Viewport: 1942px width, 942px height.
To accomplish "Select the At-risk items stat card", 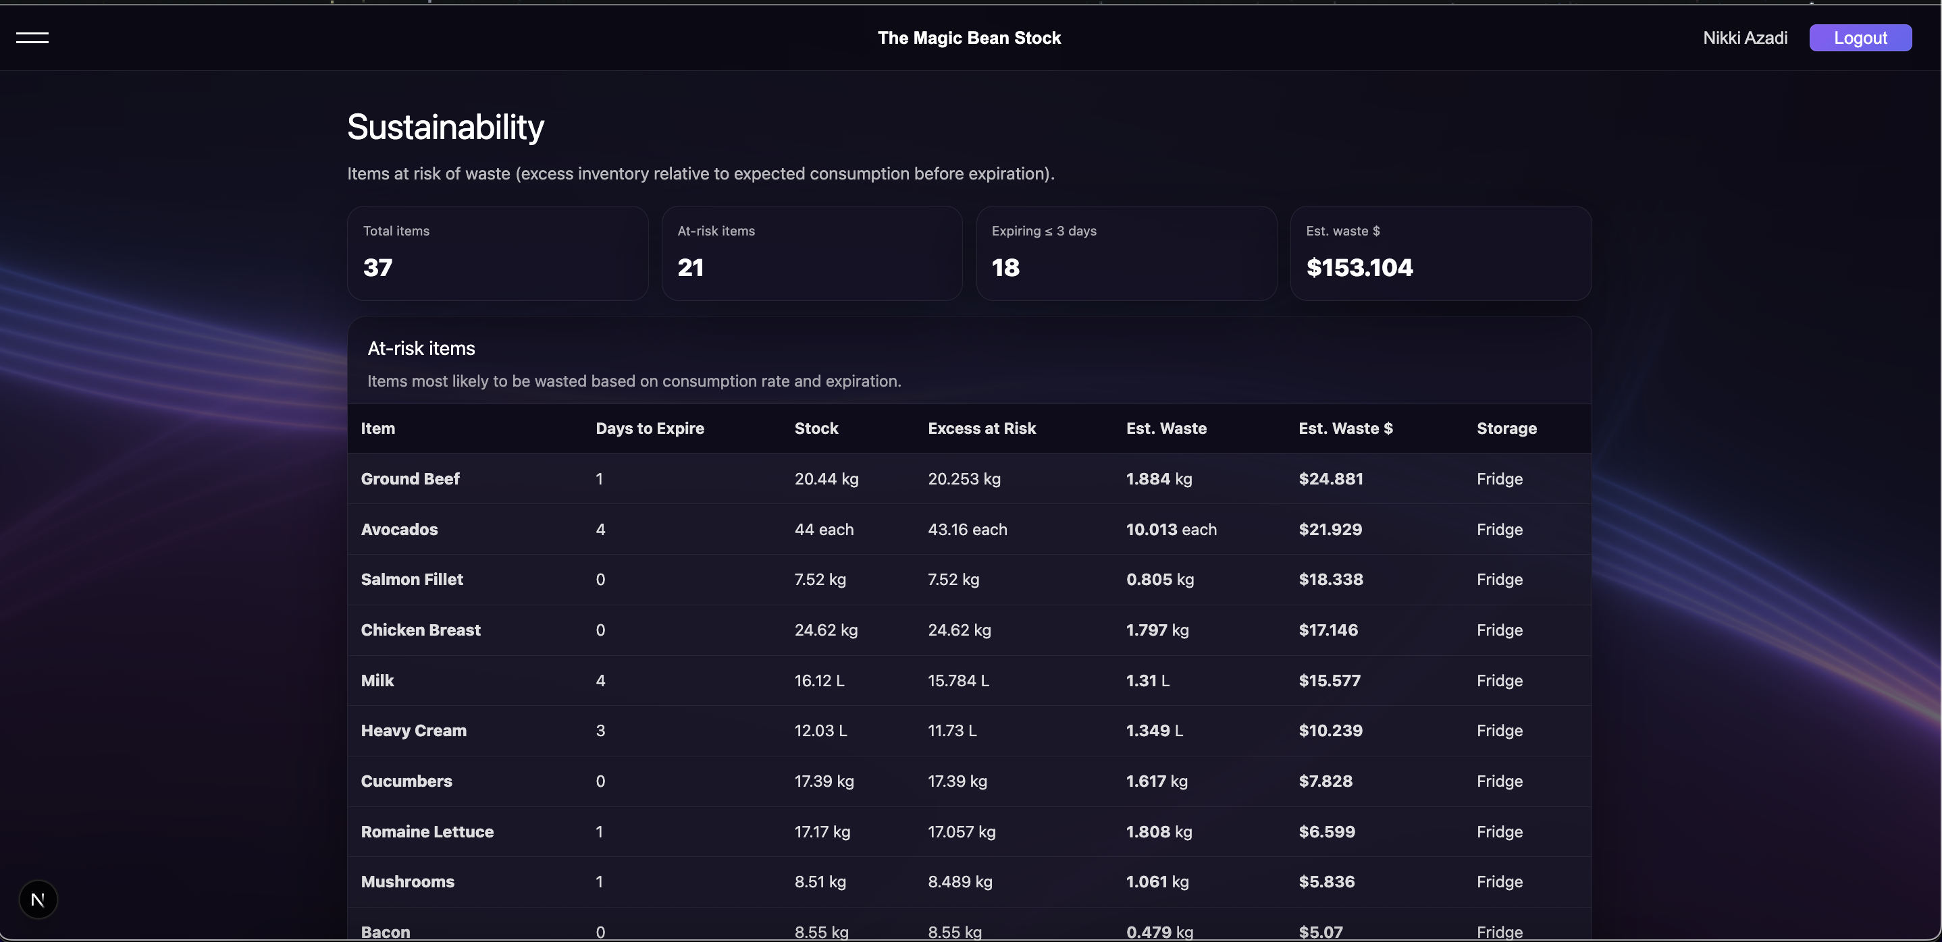I will (811, 253).
